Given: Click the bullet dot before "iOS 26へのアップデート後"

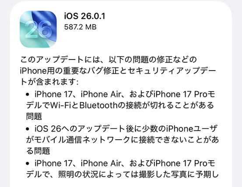Looking at the screenshot, I should tap(28, 129).
